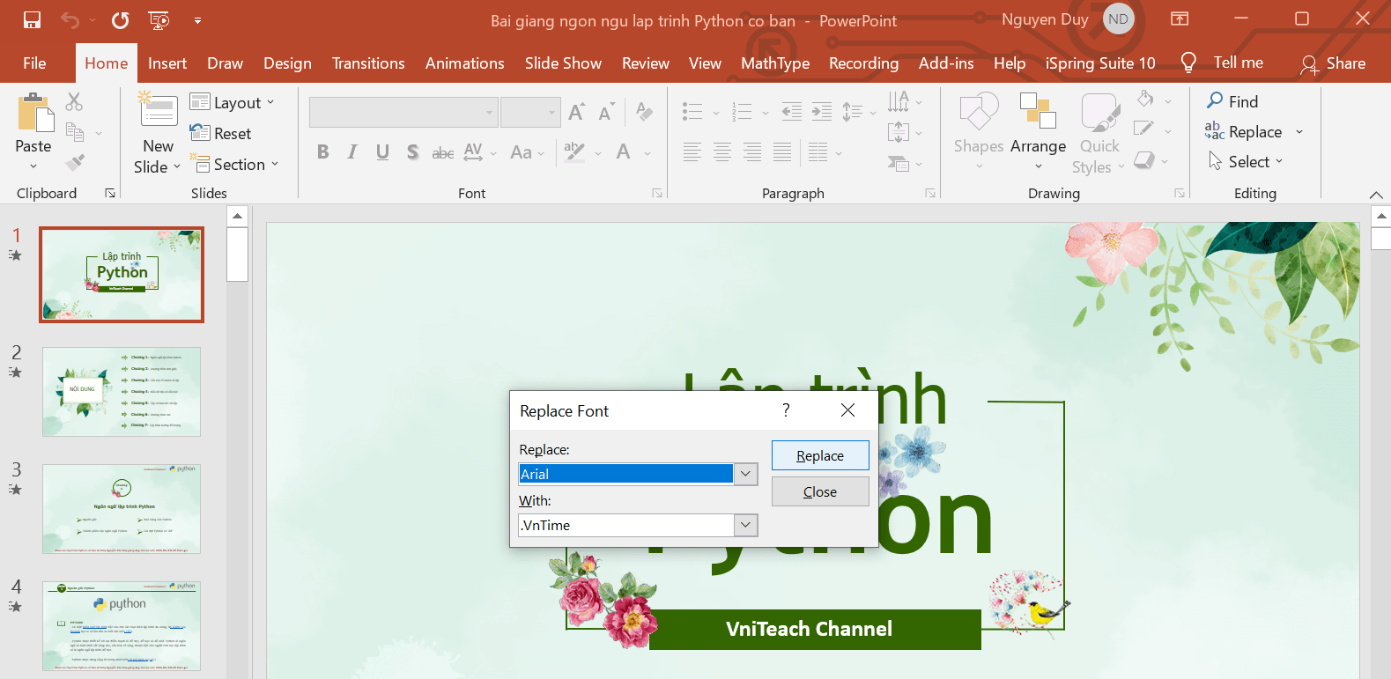Click the Cut scissors icon

74,102
